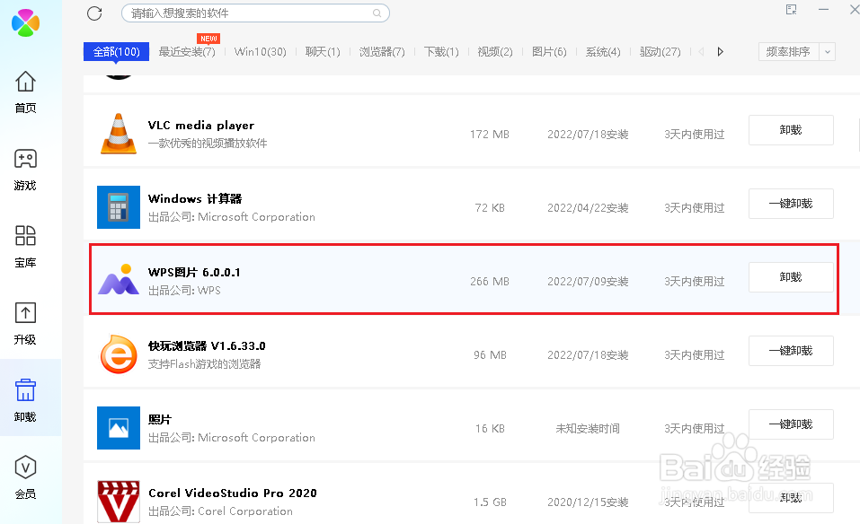Image resolution: width=860 pixels, height=524 pixels.
Task: Click the WPS图片 app icon
Action: (119, 279)
